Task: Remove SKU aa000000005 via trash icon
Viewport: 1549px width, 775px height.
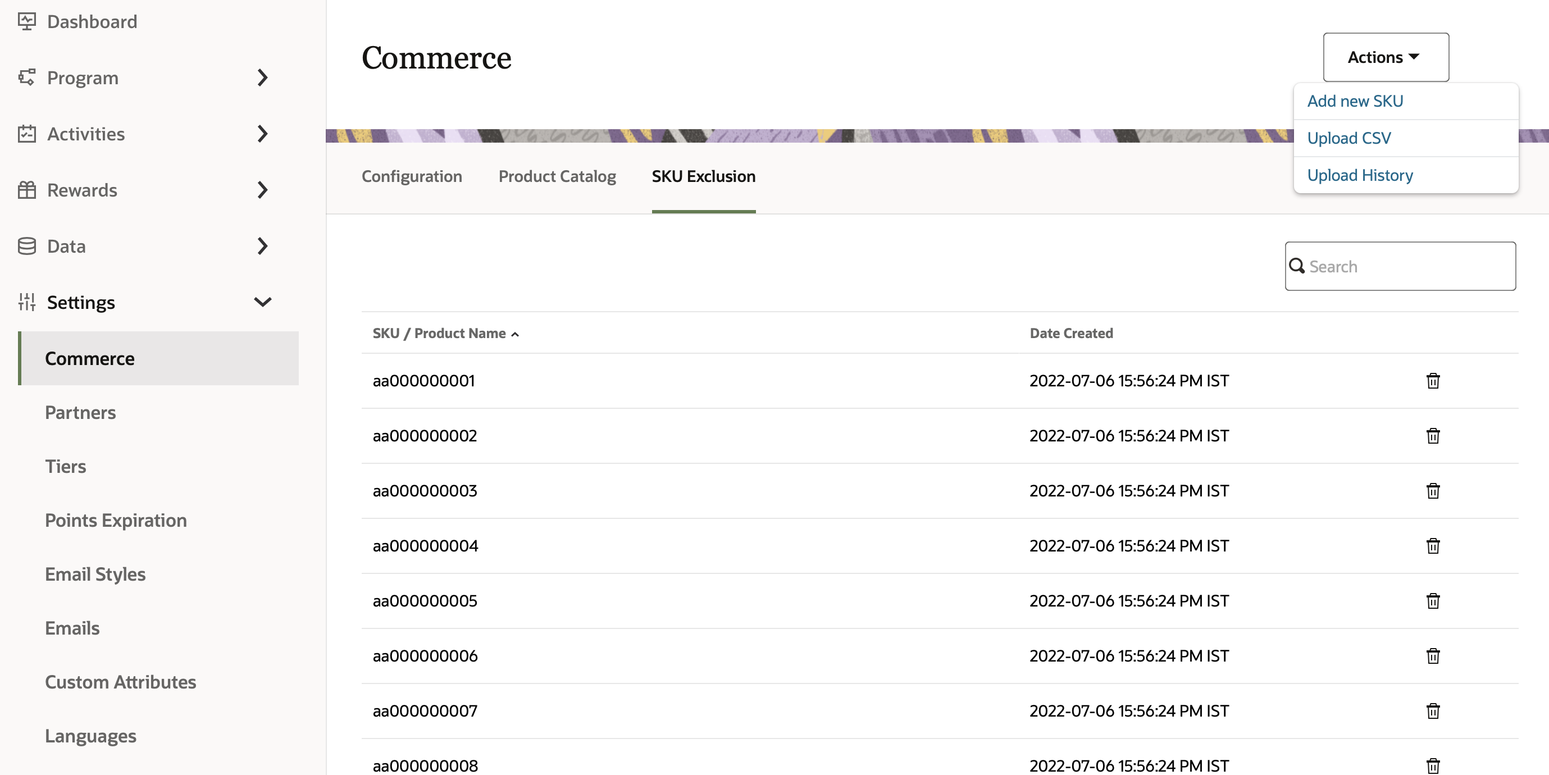Action: click(1433, 601)
